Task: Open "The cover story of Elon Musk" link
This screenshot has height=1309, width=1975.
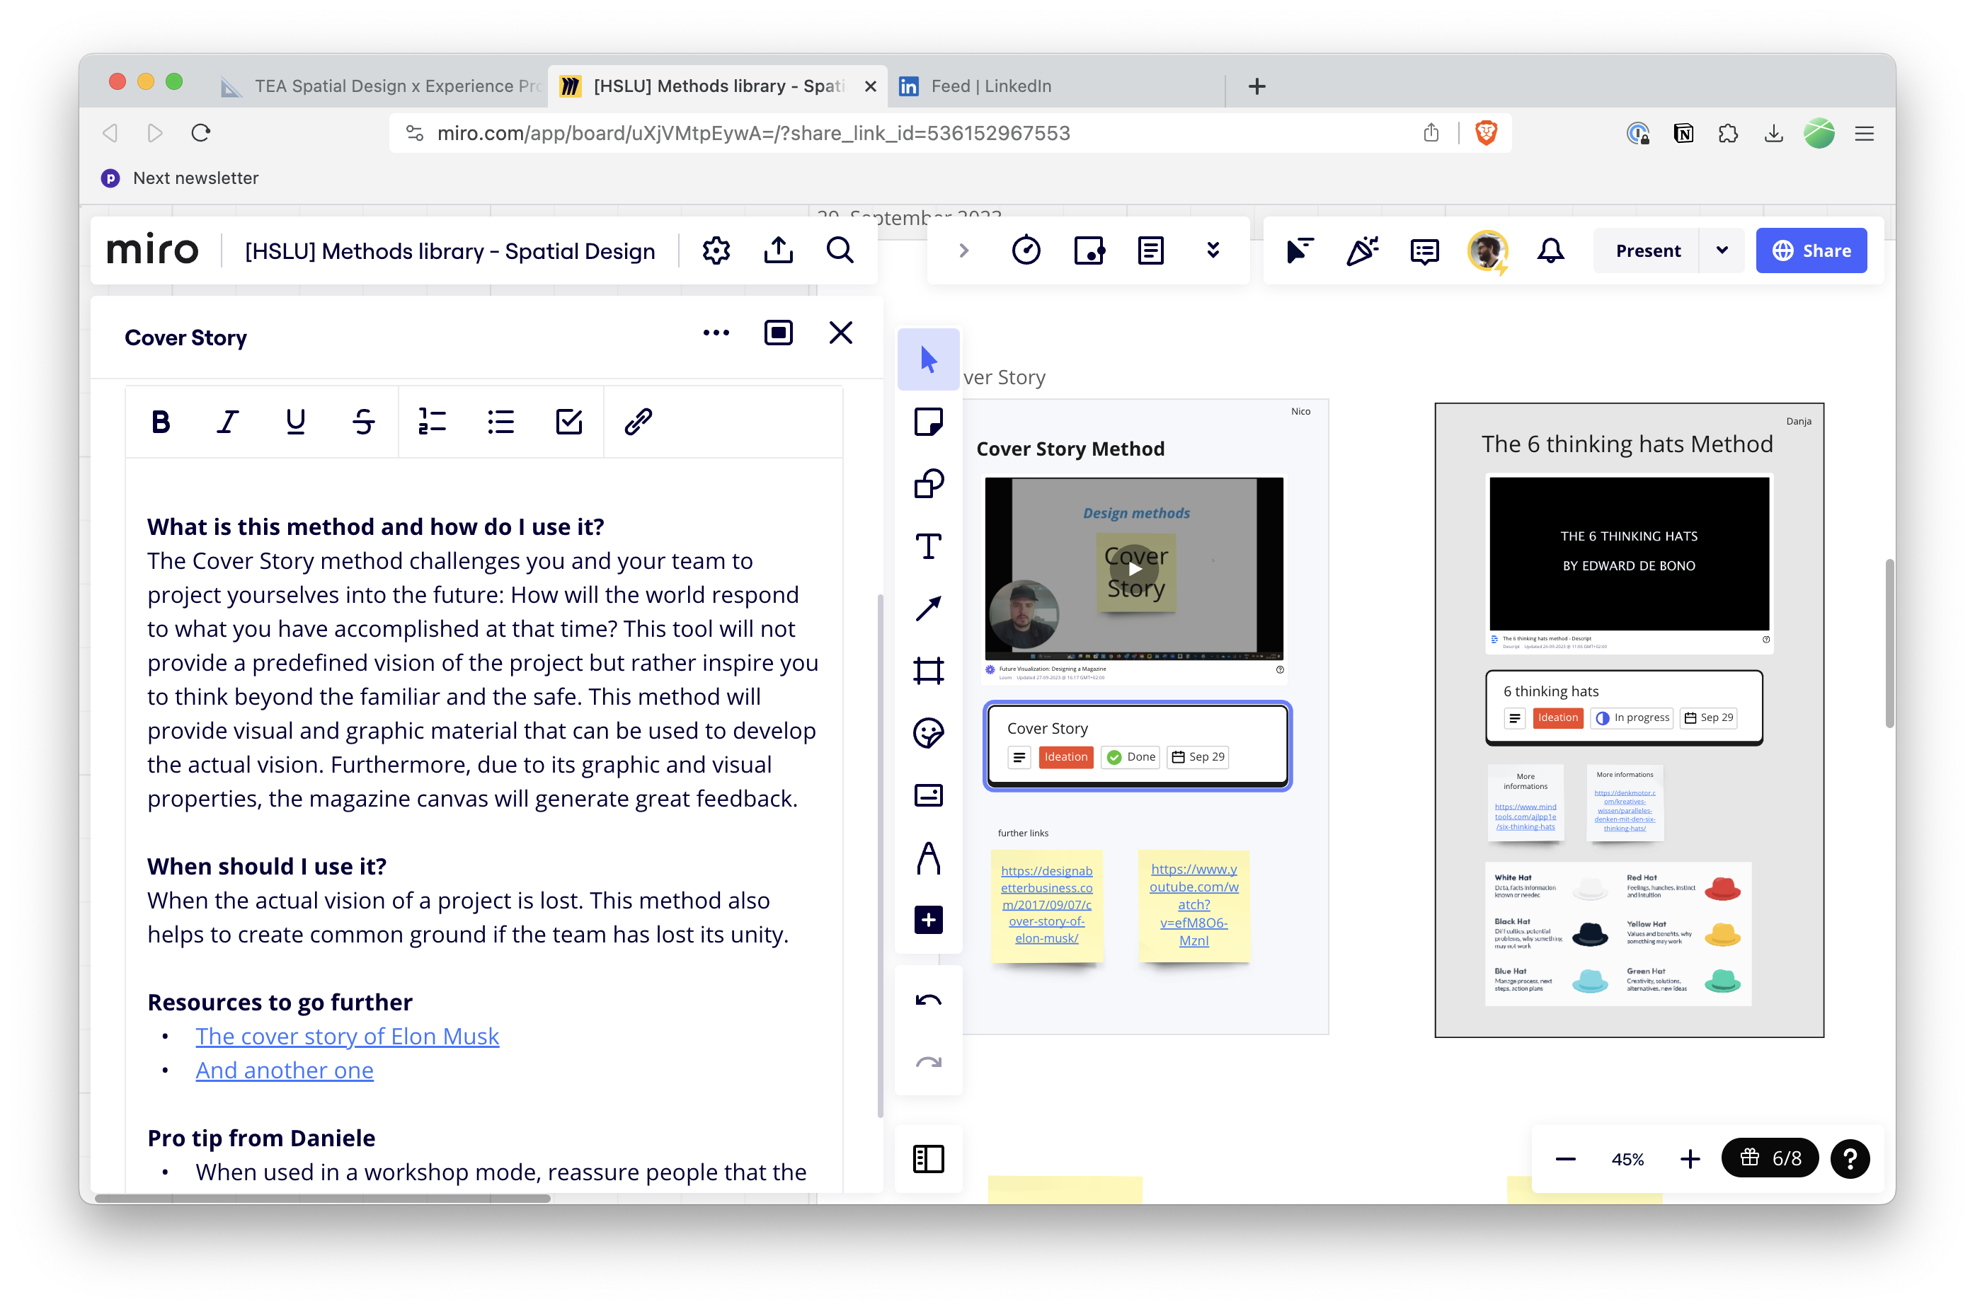Action: click(x=347, y=1036)
